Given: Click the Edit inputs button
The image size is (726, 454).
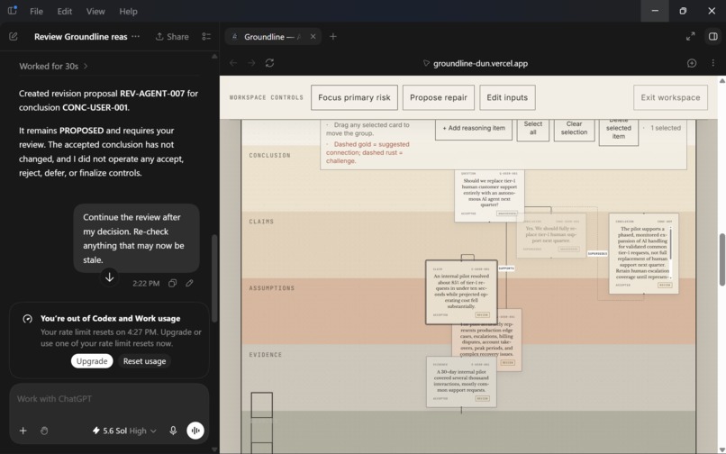Looking at the screenshot, I should tap(507, 98).
